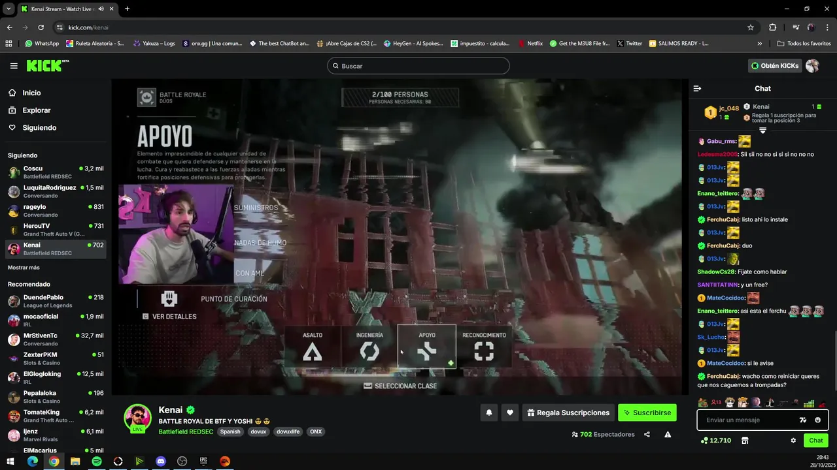Bookmark this page with star icon
The image size is (837, 470).
tap(751, 27)
